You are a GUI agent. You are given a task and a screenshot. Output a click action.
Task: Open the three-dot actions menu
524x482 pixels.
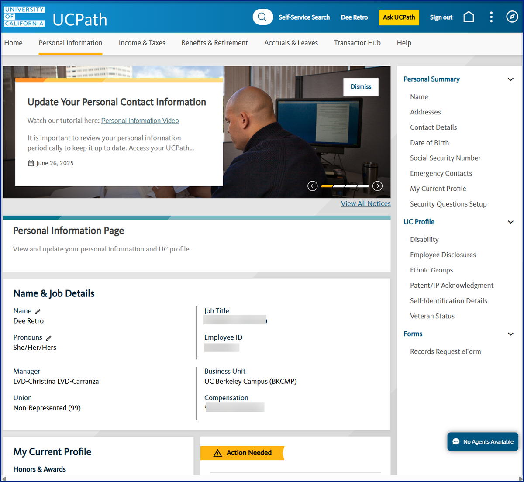491,17
